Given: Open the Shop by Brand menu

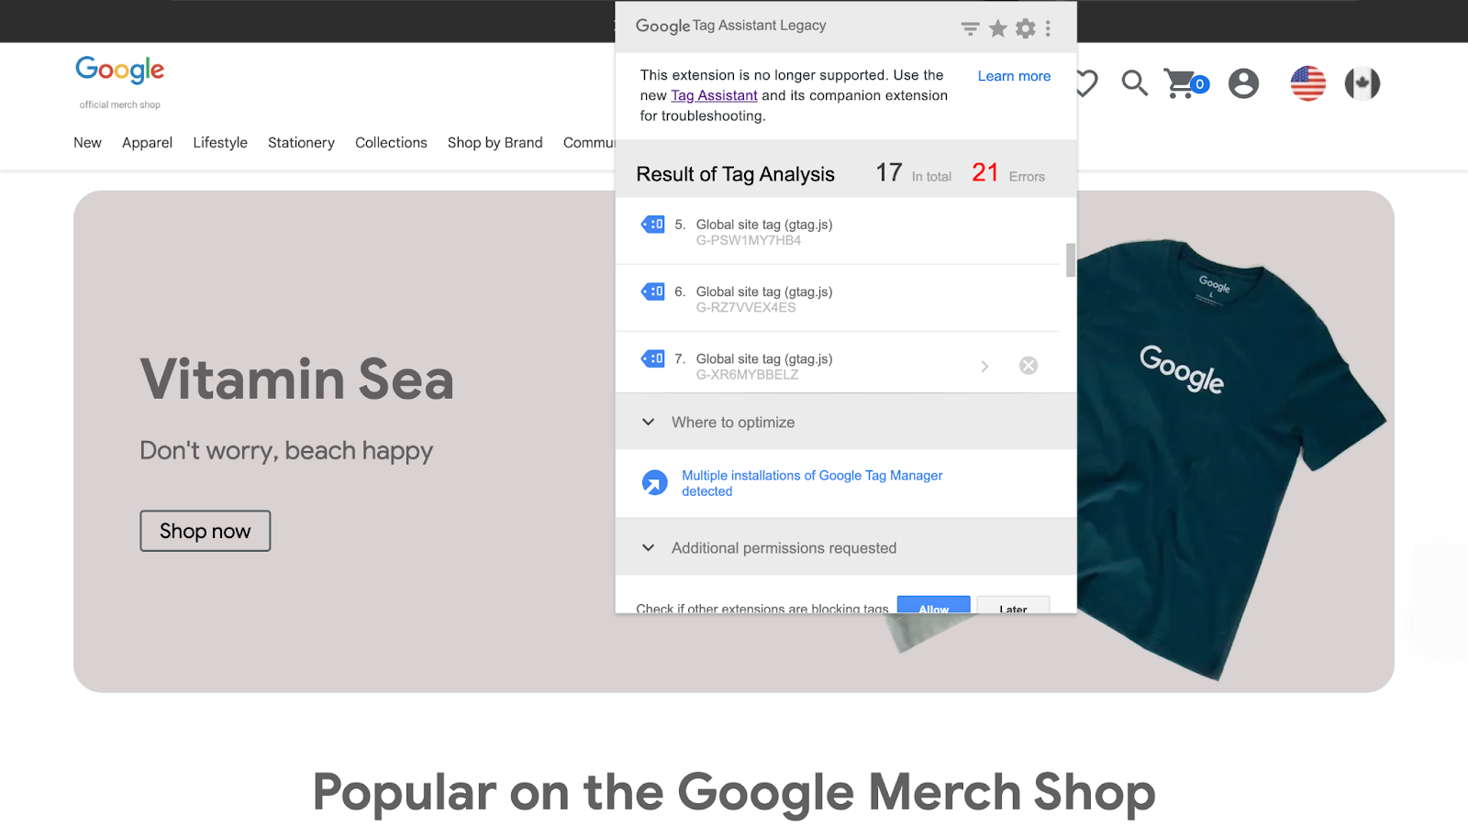Looking at the screenshot, I should tap(495, 143).
